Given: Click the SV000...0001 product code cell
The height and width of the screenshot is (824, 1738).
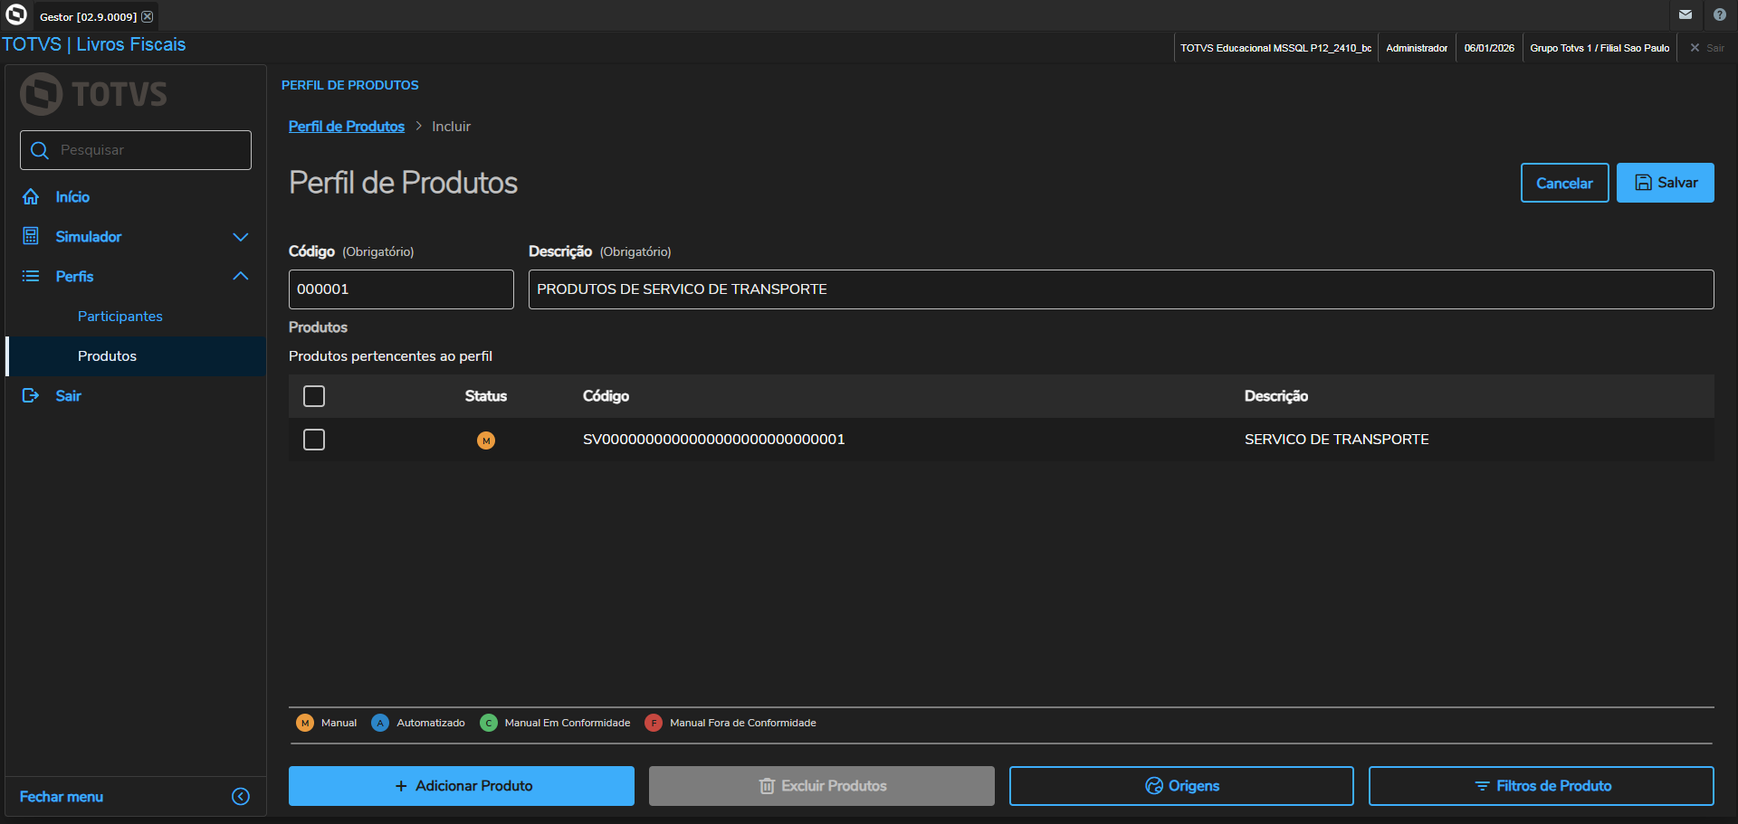Looking at the screenshot, I should pyautogui.click(x=713, y=440).
